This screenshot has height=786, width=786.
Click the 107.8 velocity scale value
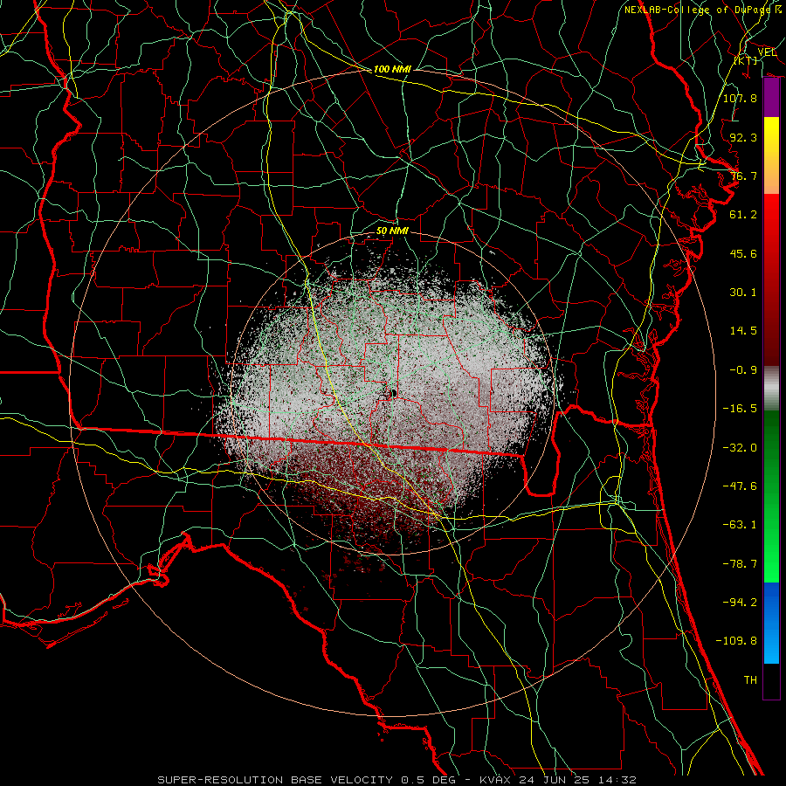[x=740, y=98]
